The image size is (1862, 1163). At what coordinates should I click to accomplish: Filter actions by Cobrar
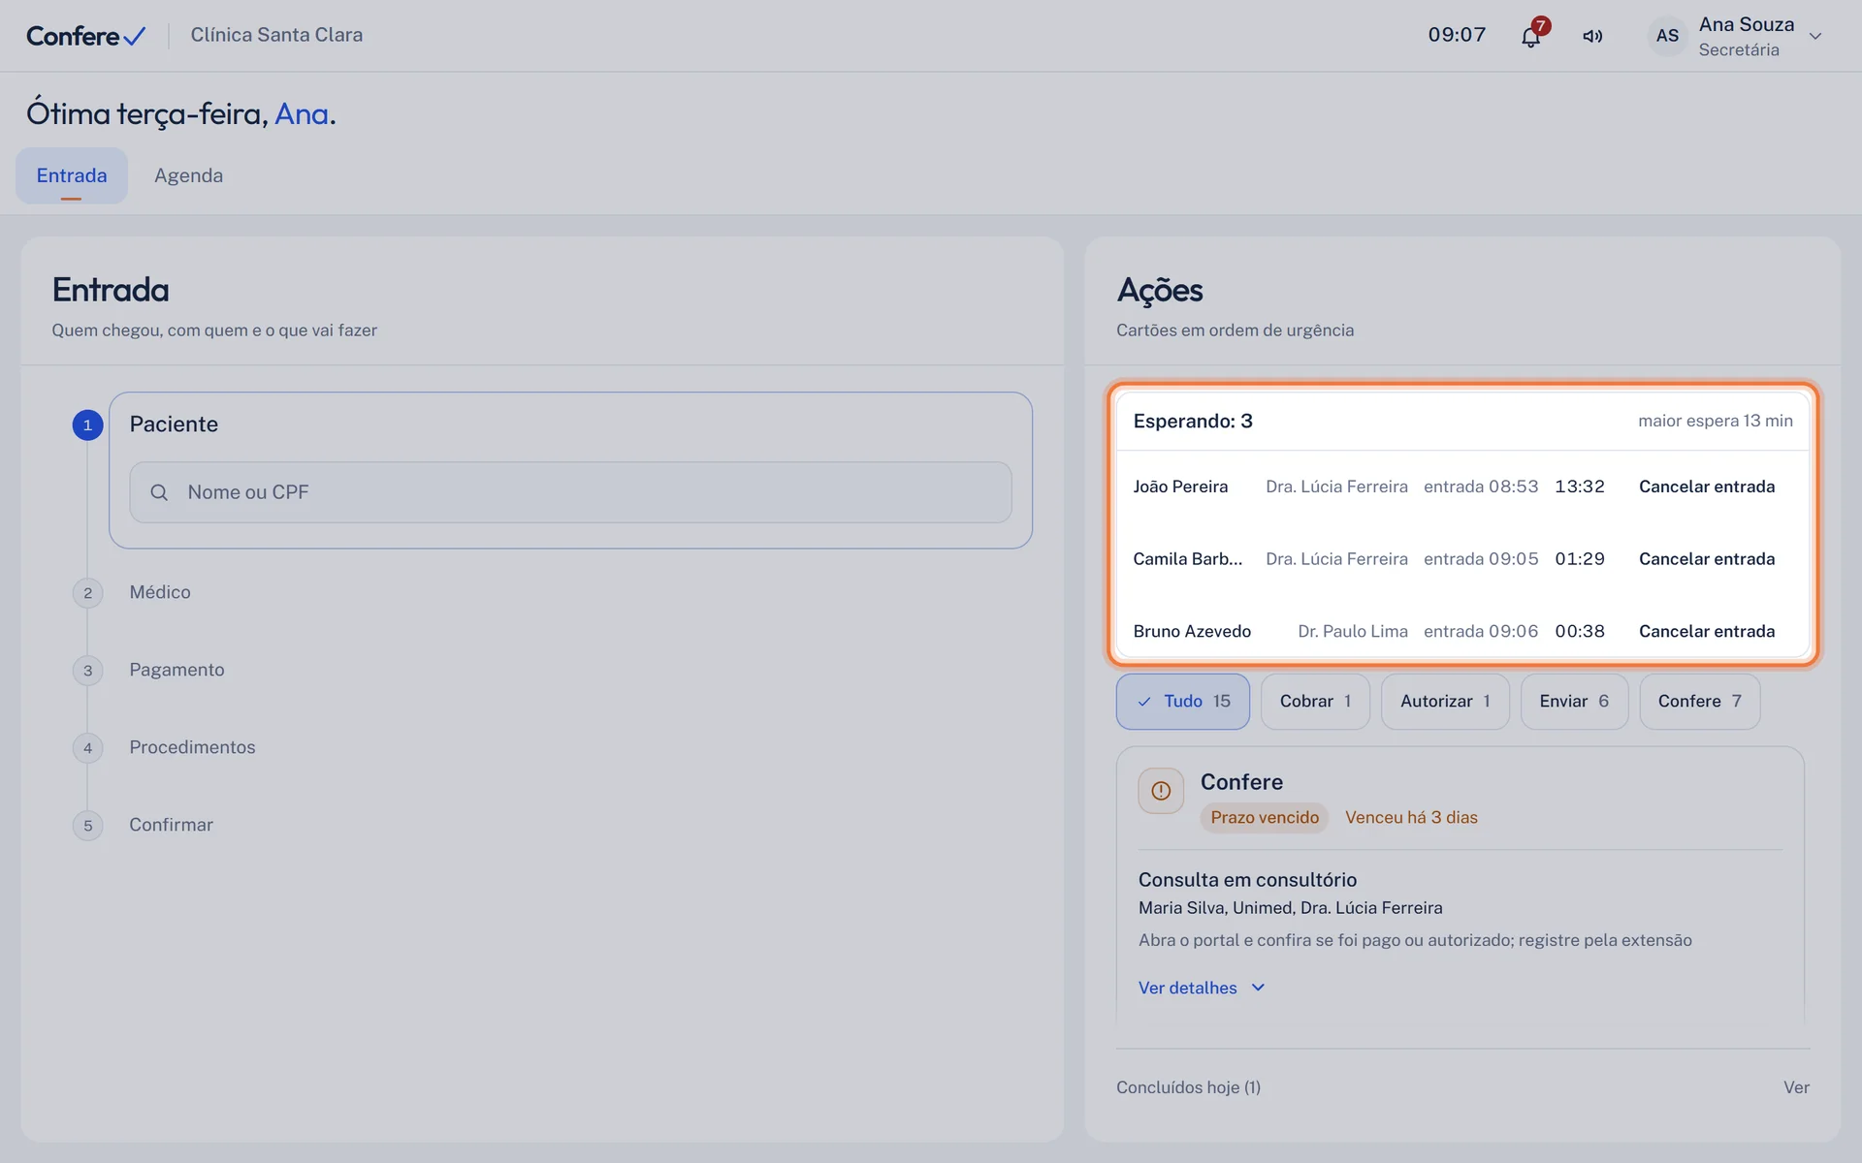pyautogui.click(x=1315, y=701)
